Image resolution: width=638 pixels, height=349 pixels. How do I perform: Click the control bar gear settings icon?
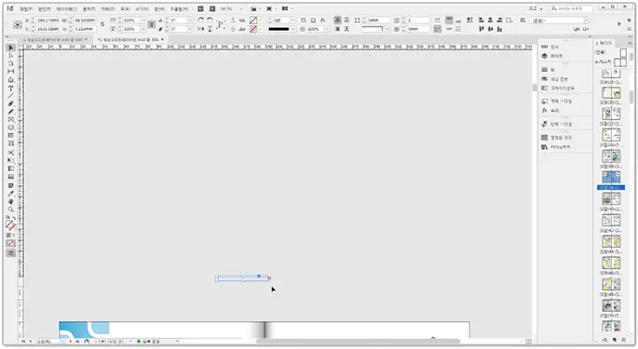[629, 20]
